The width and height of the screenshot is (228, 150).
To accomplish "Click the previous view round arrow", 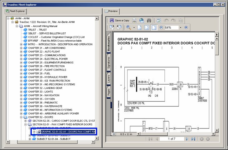I will (x=202, y=139).
